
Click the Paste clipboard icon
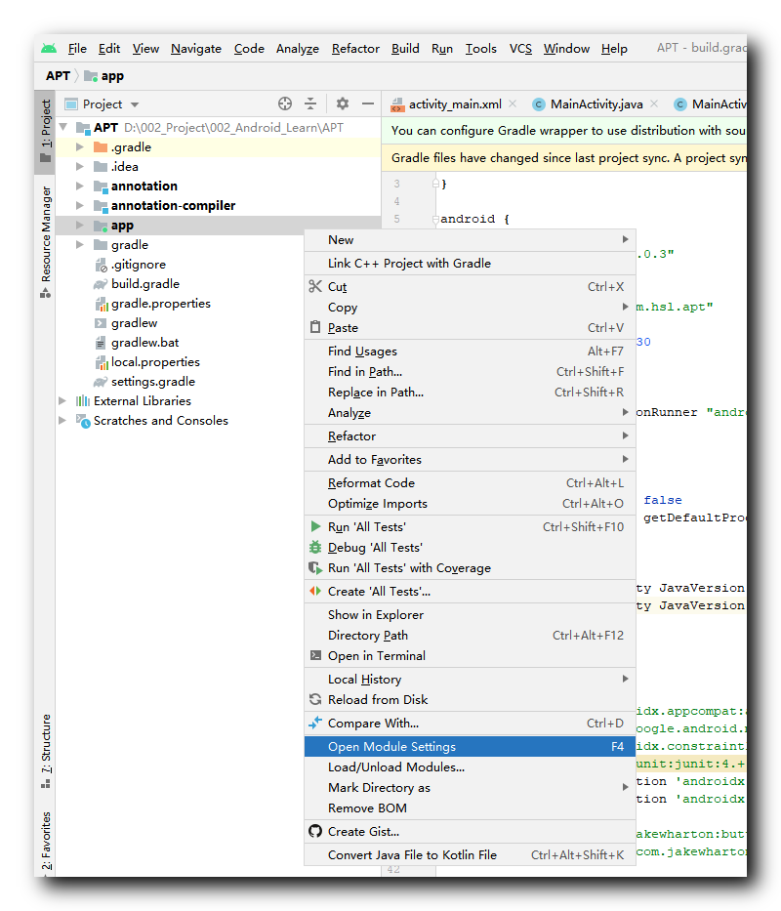tap(315, 327)
